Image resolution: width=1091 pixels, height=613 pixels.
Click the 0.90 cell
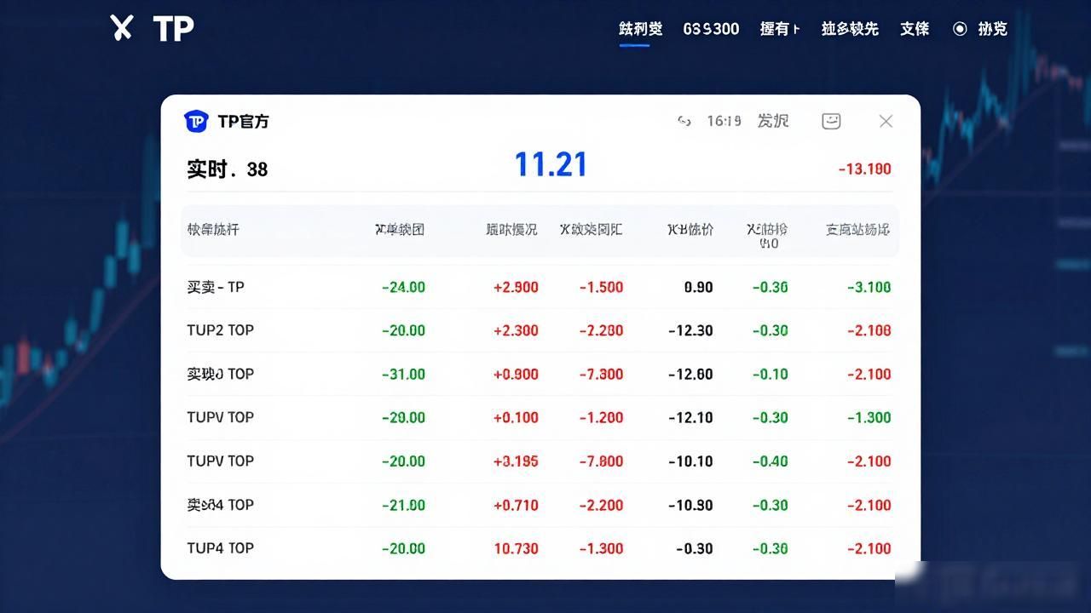[698, 287]
